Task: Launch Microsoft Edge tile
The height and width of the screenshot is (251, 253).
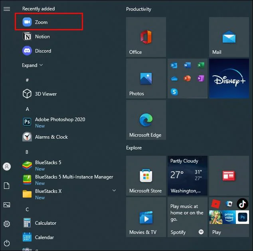Action: click(x=146, y=120)
